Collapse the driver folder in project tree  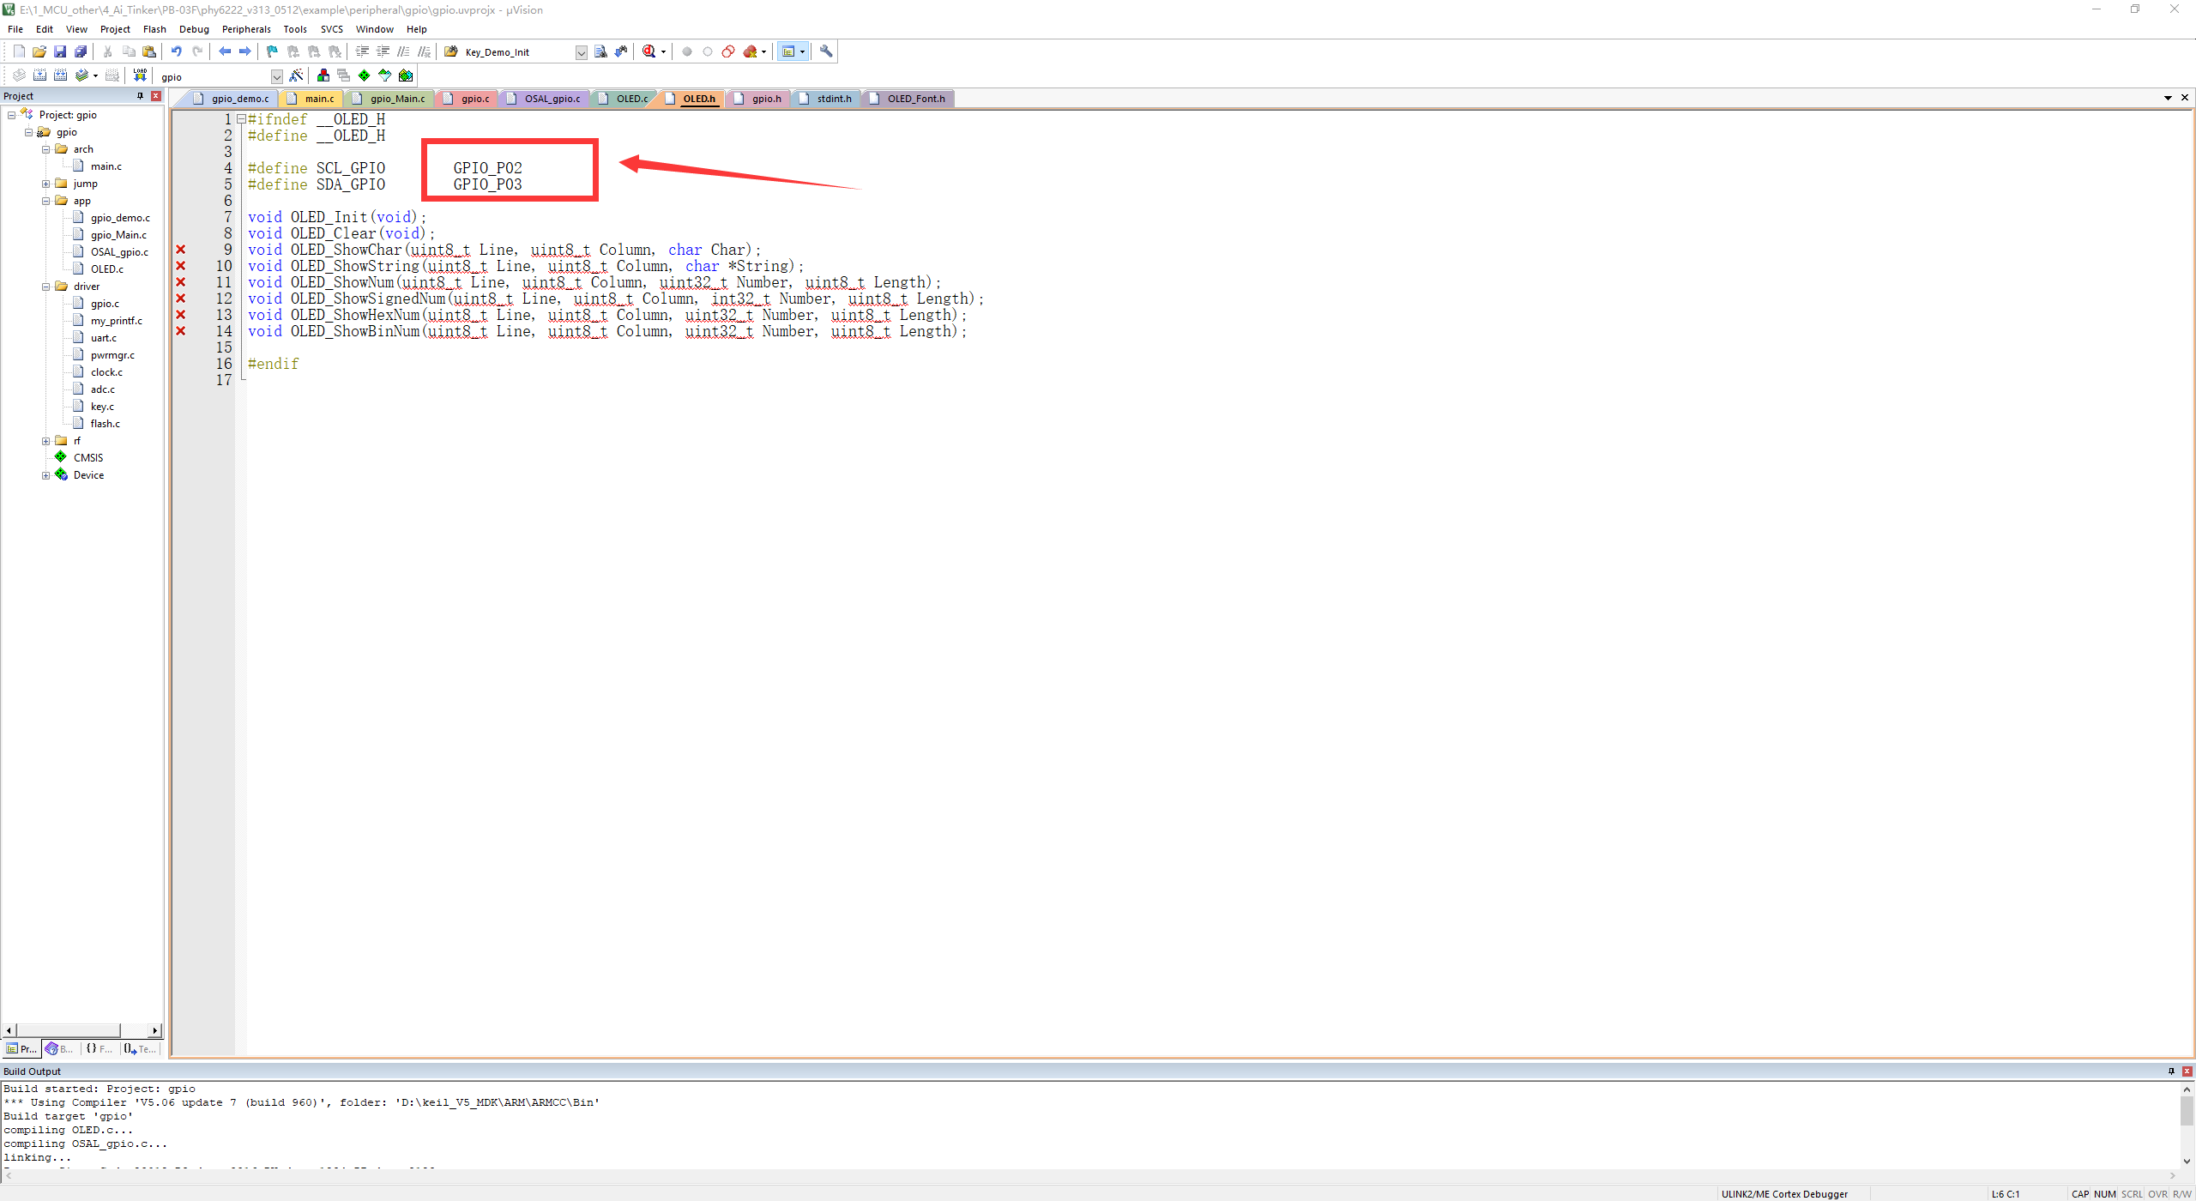pyautogui.click(x=46, y=287)
